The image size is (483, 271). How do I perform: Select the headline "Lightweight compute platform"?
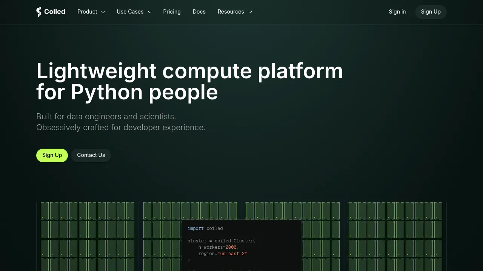tap(190, 71)
